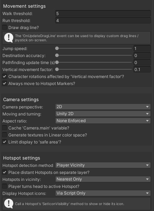This screenshot has width=154, height=211.
Task: Open the Moving and turning dropdown
Action: (x=103, y=114)
